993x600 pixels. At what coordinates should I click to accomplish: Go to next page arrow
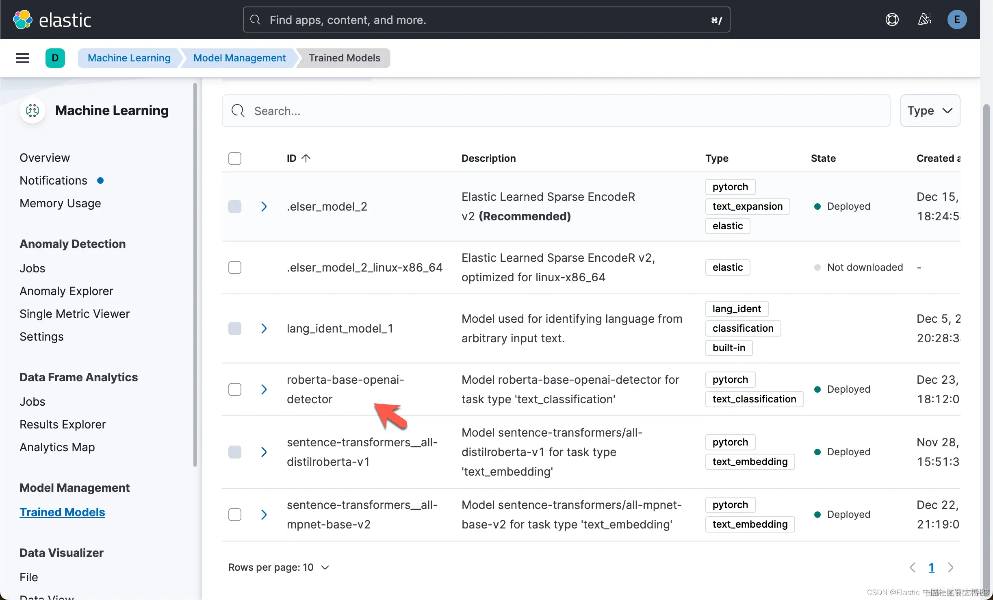(950, 567)
